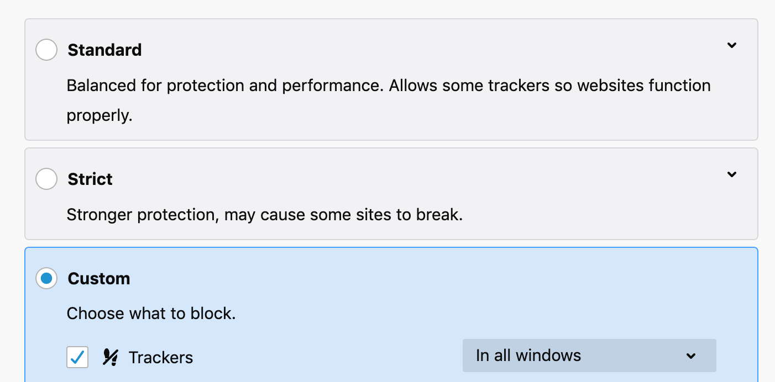Click the Standard heading label
Screen dimensions: 775x382
point(104,50)
